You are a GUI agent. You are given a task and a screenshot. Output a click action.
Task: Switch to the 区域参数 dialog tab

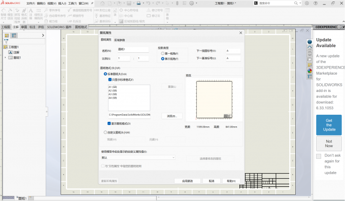[x=119, y=40]
